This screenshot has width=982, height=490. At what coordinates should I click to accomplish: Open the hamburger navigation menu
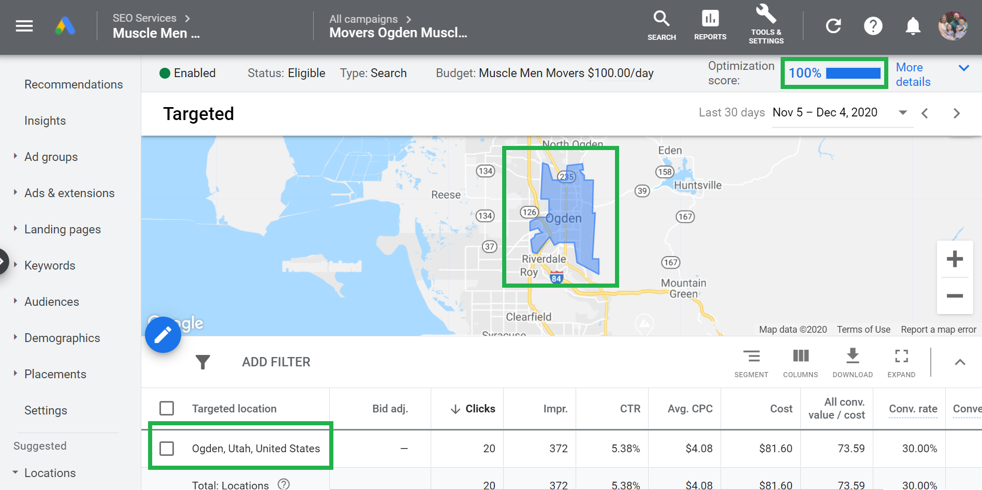[x=24, y=26]
